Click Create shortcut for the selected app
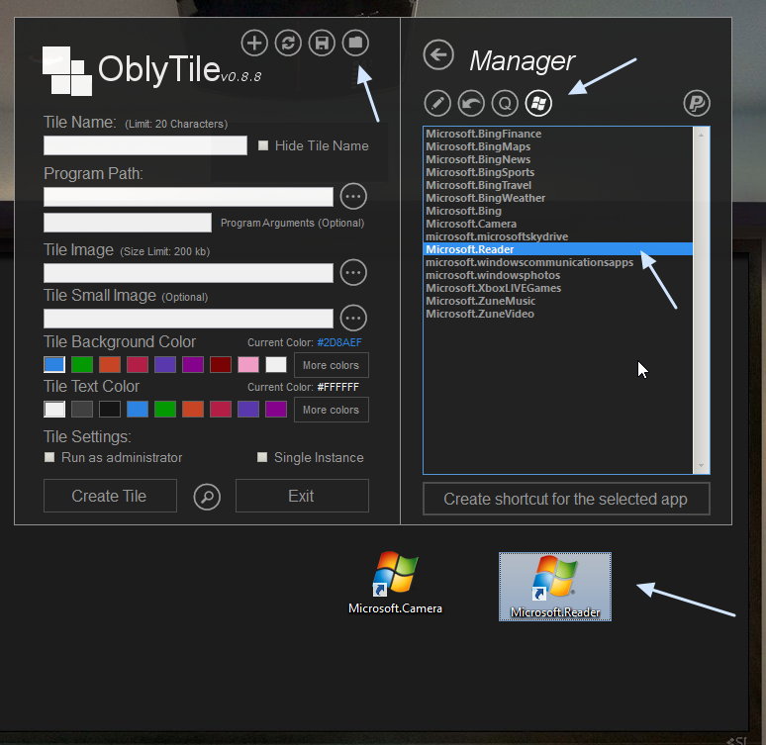 tap(566, 499)
